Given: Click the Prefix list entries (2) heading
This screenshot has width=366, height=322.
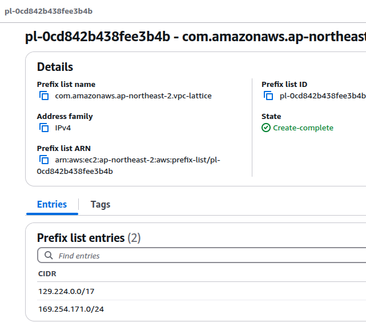Looking at the screenshot, I should click(x=89, y=238).
